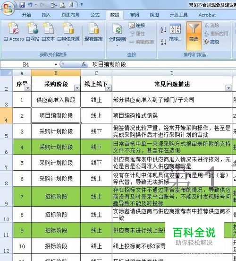Open 自其他来源 data source dropdown

click(x=68, y=35)
